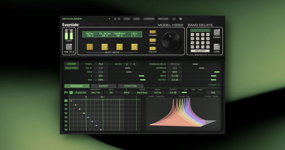285x150 pixels.
Task: Click the TEMPO value field
Action: click(x=100, y=64)
